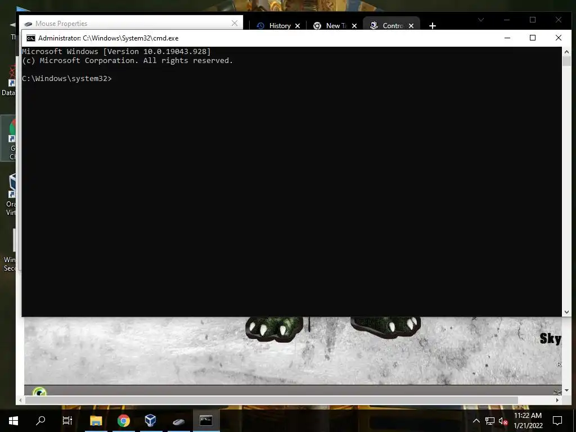This screenshot has height=432, width=576.
Task: Close the Command Prompt window
Action: [x=559, y=38]
